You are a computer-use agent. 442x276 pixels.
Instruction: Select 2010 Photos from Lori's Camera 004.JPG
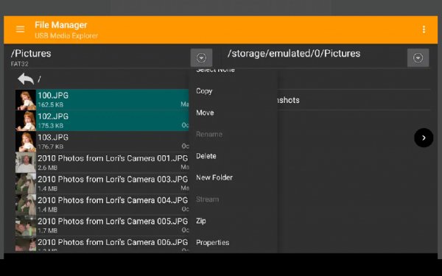[102, 205]
